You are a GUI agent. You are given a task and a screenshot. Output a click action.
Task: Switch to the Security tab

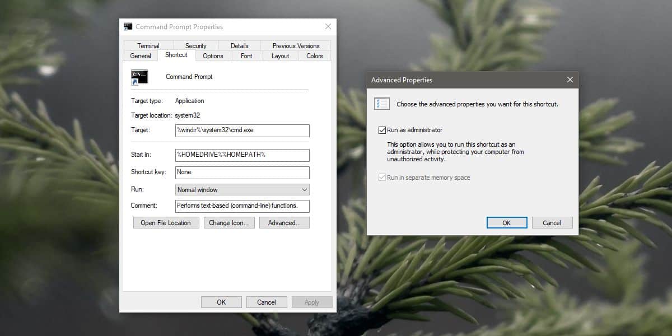196,46
